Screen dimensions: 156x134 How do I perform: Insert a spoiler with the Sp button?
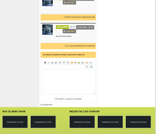[87, 67]
